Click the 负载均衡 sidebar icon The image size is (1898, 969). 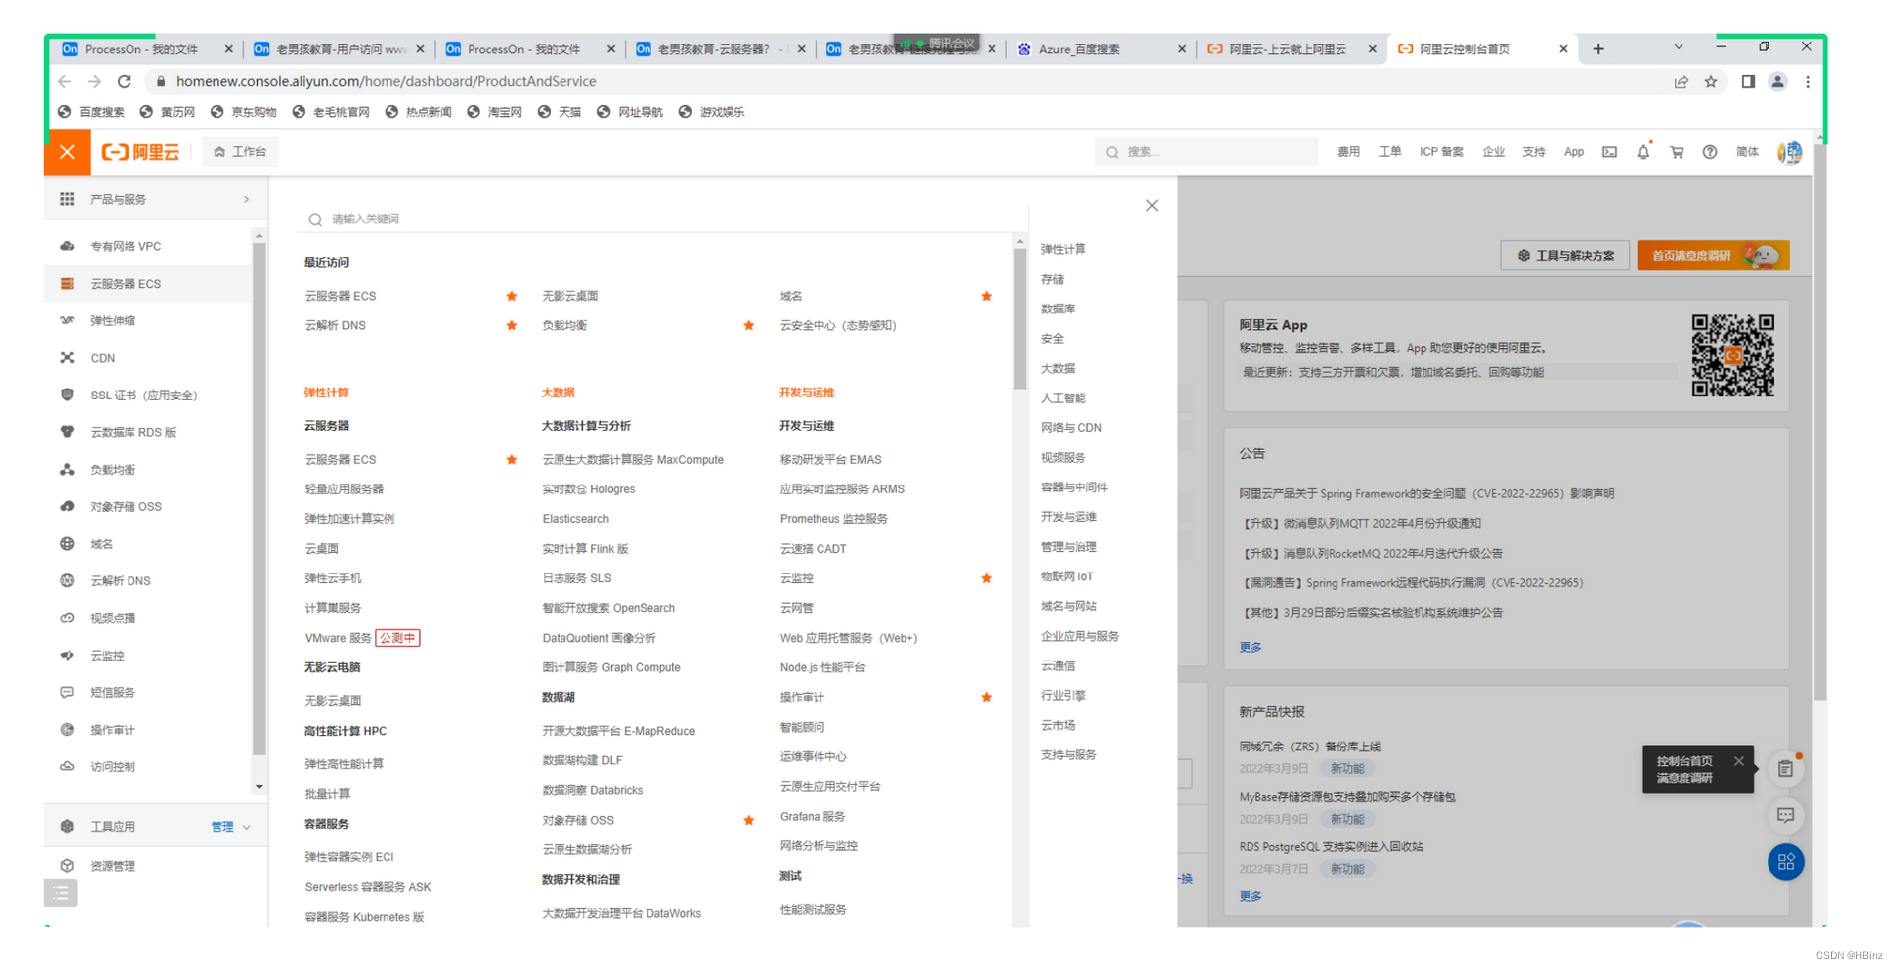coord(67,470)
